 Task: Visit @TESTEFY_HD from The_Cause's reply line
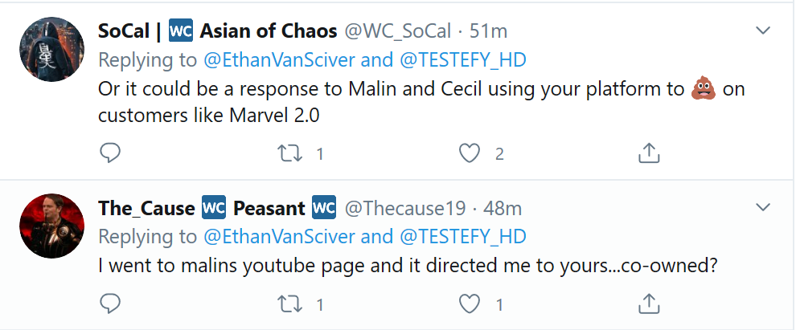[x=463, y=236]
